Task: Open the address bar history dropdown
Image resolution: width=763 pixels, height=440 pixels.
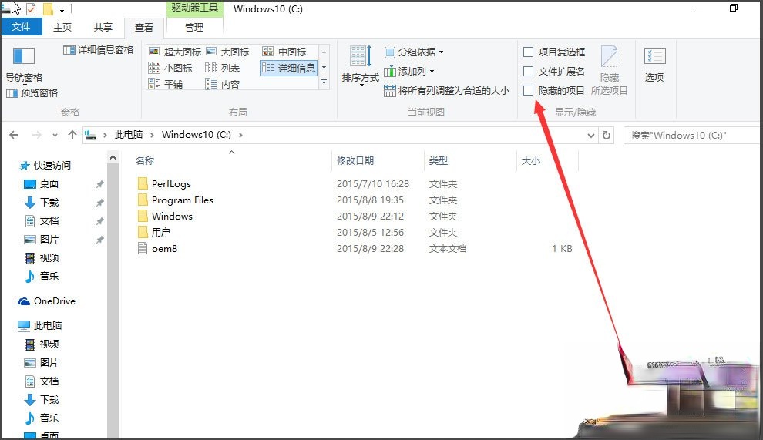Action: (590, 136)
